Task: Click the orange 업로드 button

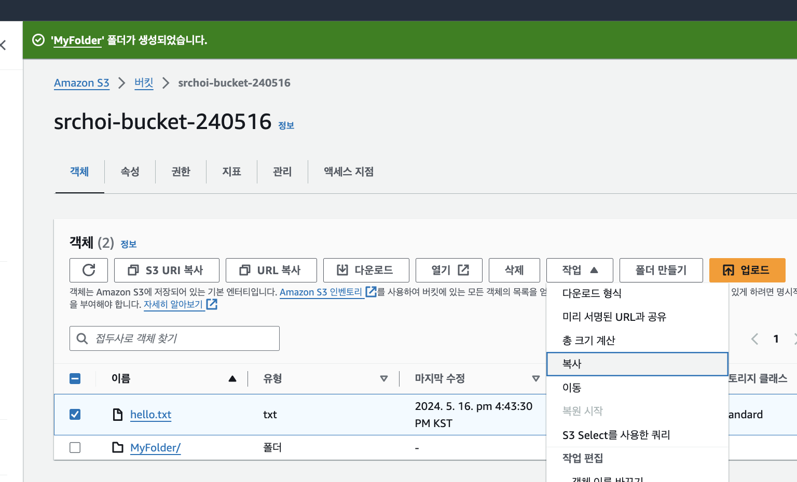Action: [x=747, y=270]
